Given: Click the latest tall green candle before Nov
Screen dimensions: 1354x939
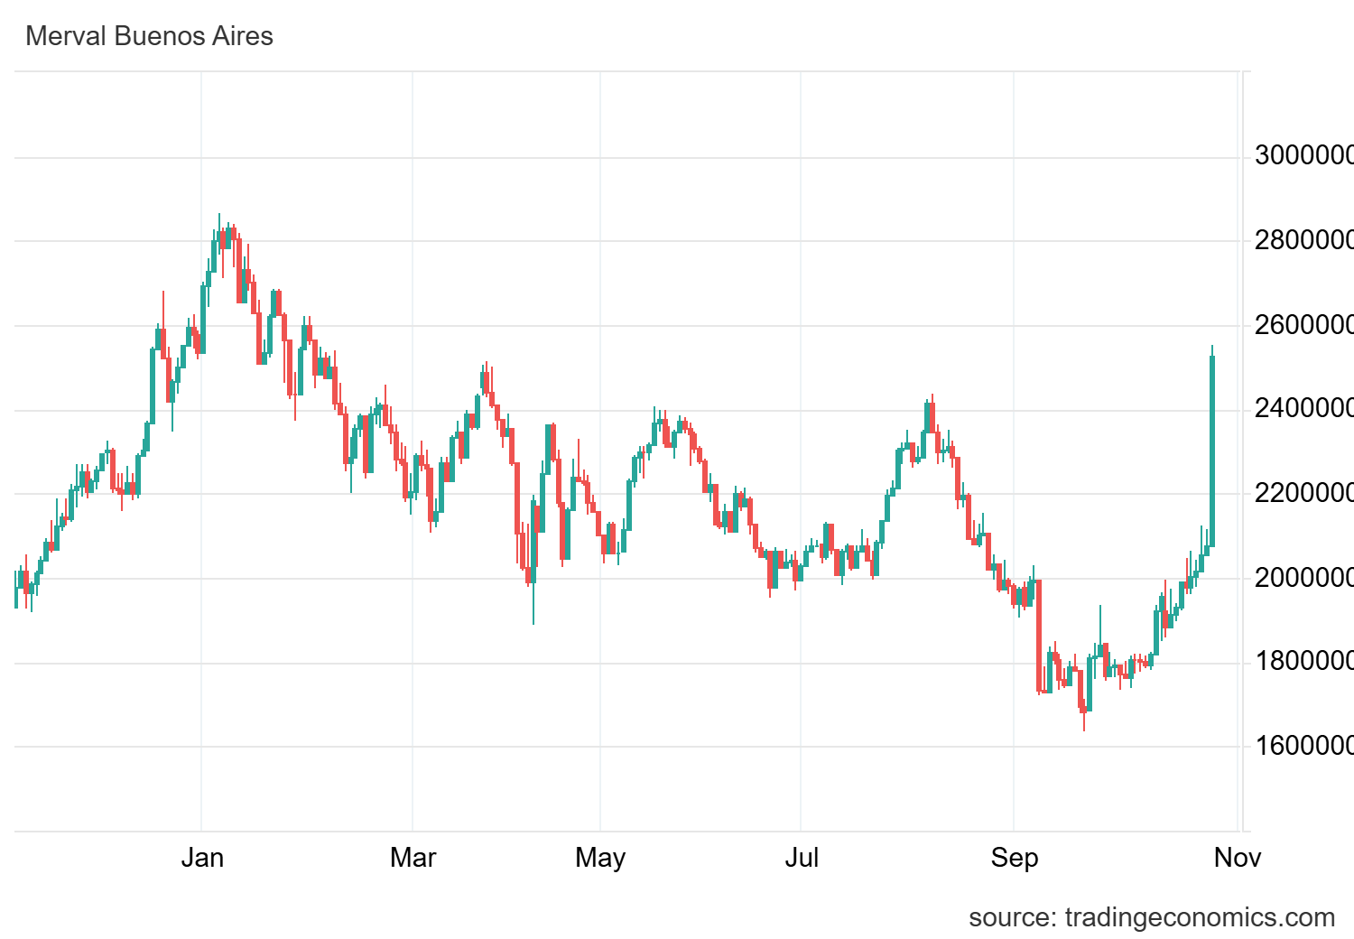Looking at the screenshot, I should pyautogui.click(x=1211, y=451).
